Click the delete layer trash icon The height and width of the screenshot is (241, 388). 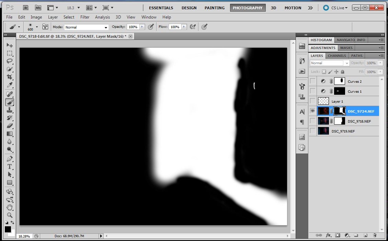[x=375, y=235]
